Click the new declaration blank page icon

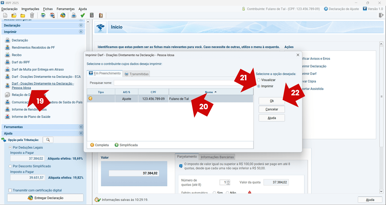(x=5, y=15)
